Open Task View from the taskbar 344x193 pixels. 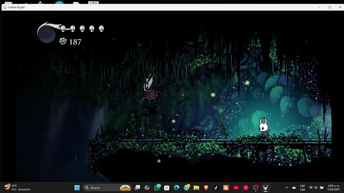(x=137, y=188)
